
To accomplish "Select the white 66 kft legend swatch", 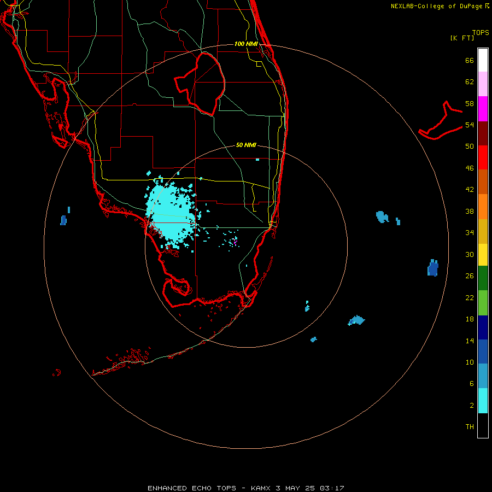I will (483, 60).
